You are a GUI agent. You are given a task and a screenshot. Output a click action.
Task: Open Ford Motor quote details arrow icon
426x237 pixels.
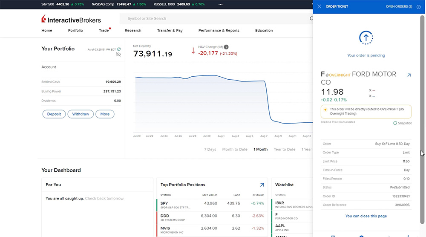point(409,75)
